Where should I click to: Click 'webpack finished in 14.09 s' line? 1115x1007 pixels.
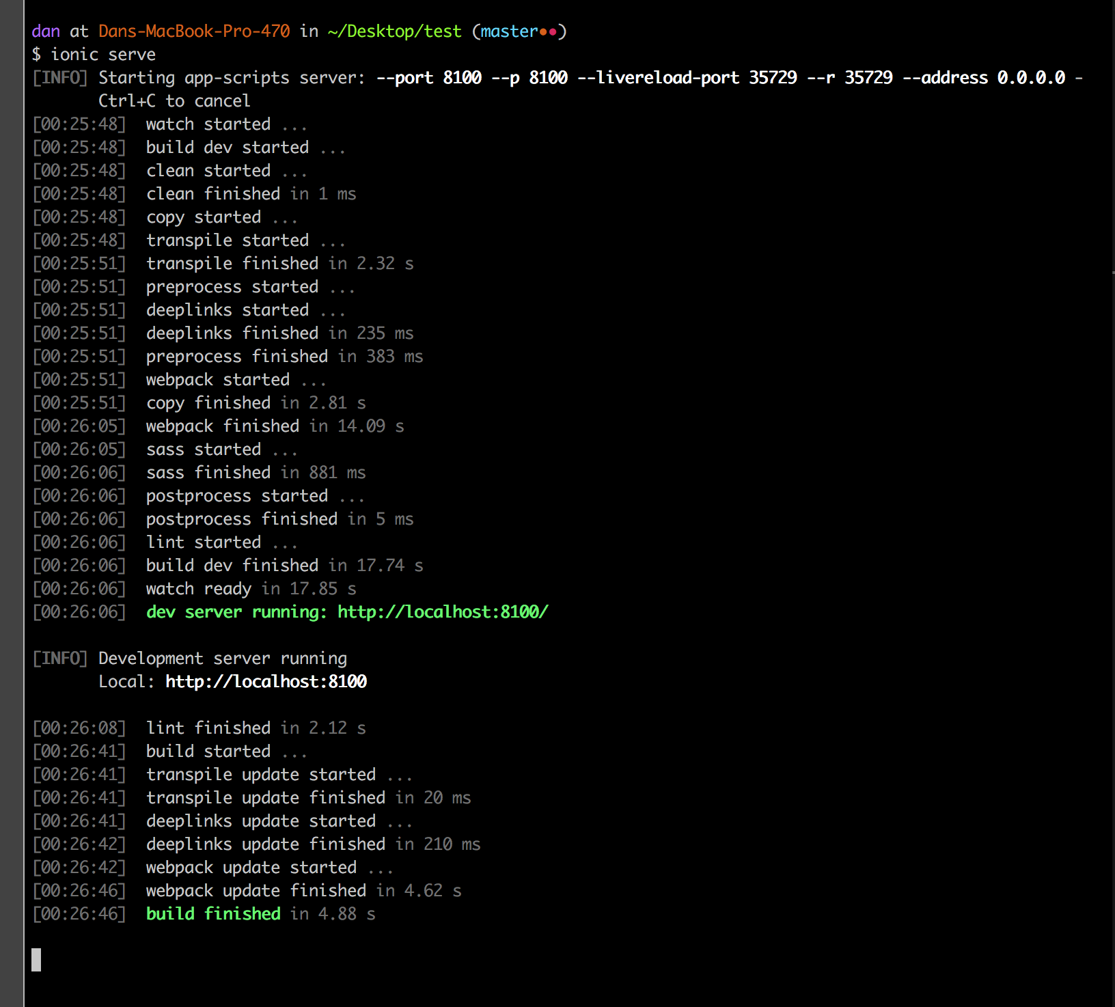pos(275,426)
